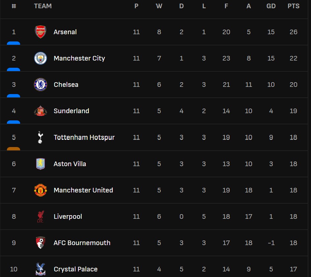311x277 pixels.
Task: Click the Crystal Palace eagle crest
Action: click(x=41, y=269)
